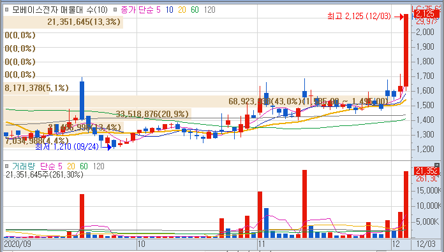Click the magenta 5-day price average legend
This screenshot has width=444, height=252.
[x=158, y=10]
